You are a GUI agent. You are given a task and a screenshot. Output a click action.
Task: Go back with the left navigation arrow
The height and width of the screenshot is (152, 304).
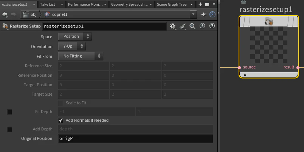(x=5, y=14)
